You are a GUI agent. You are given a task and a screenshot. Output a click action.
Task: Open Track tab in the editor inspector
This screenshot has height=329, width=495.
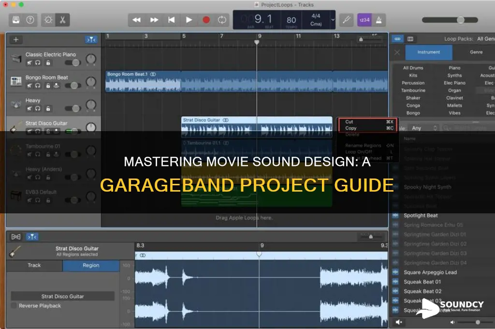point(34,266)
